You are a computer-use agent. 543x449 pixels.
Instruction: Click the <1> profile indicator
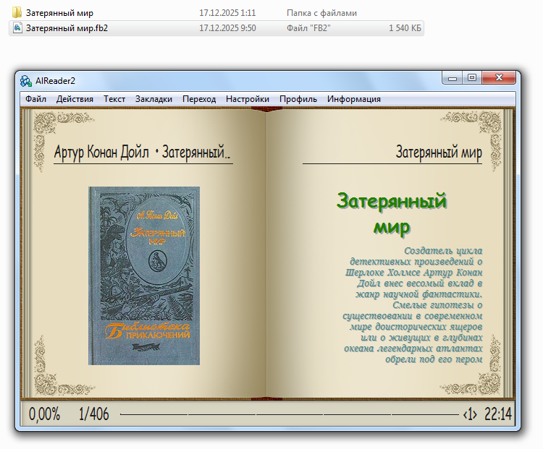(x=470, y=414)
